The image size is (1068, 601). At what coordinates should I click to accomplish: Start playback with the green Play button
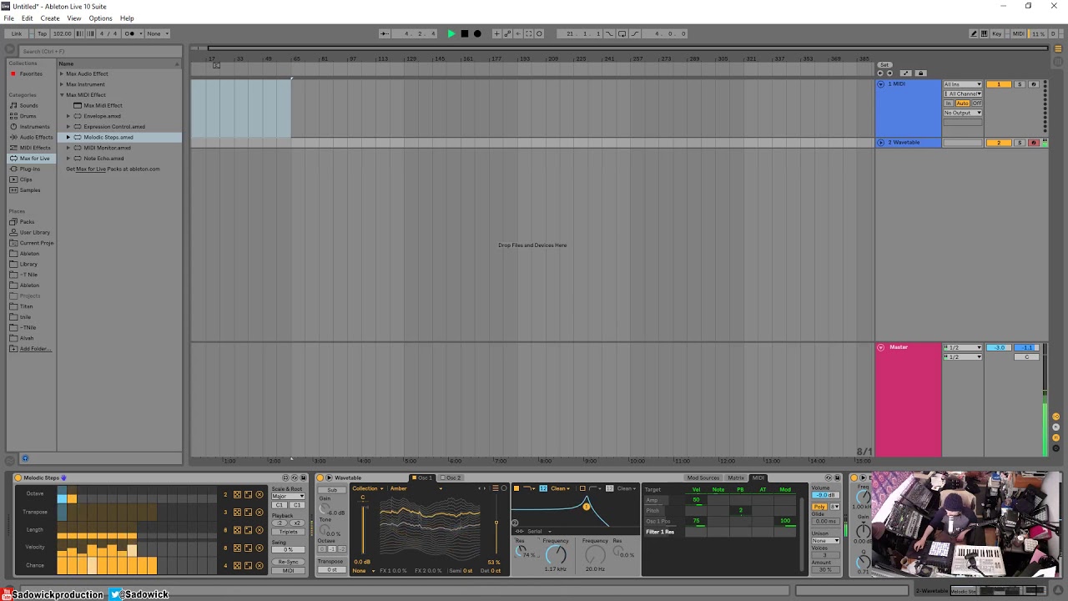[451, 33]
